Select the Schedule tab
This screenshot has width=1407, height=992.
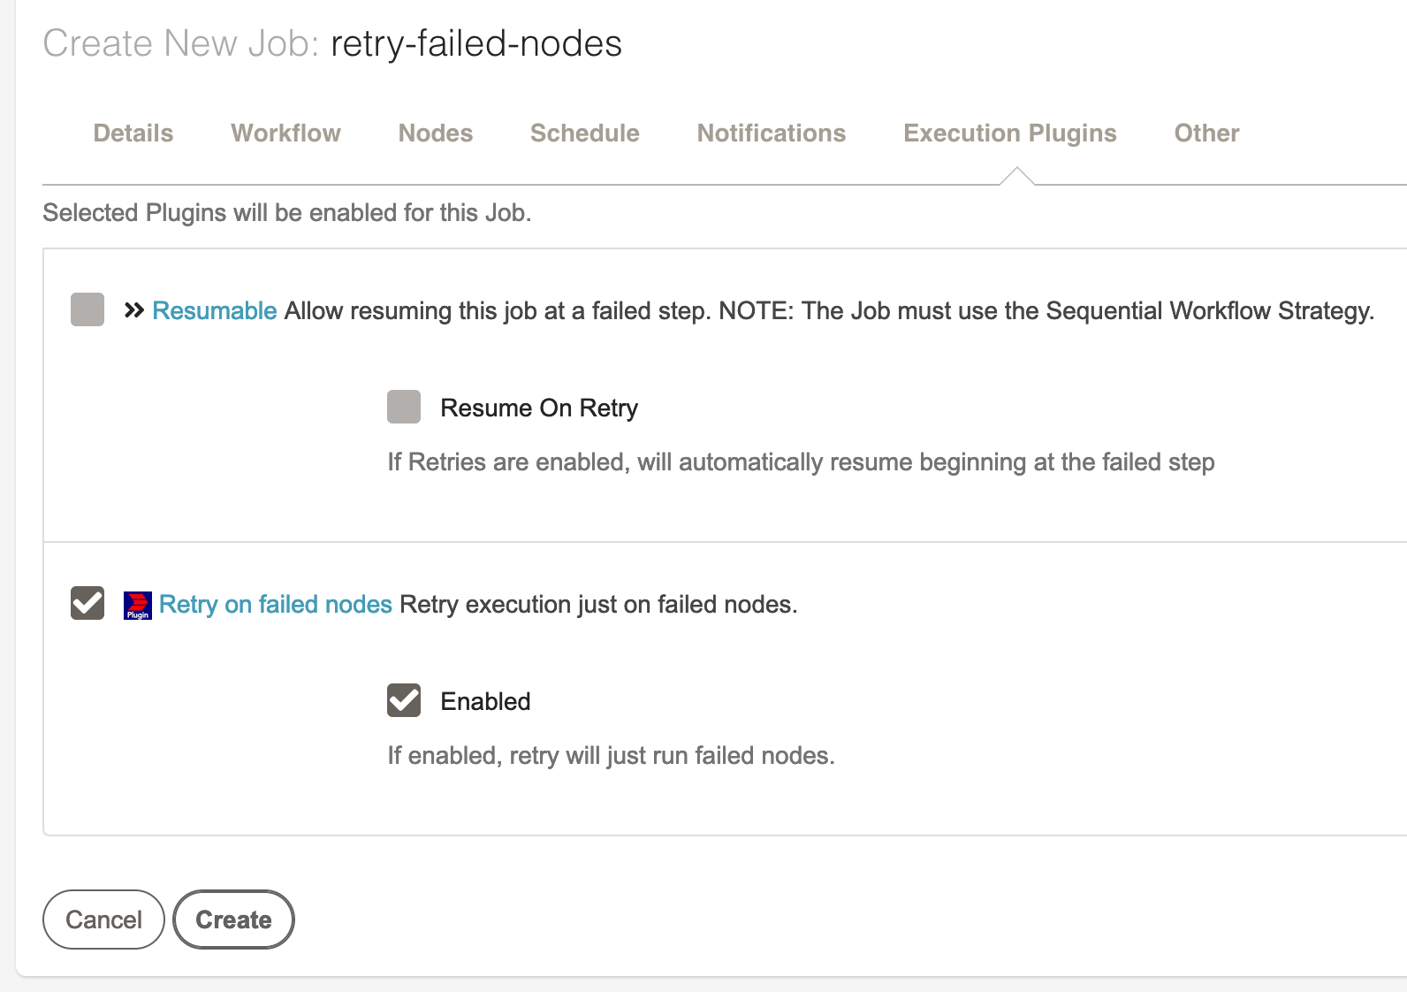[x=585, y=133]
